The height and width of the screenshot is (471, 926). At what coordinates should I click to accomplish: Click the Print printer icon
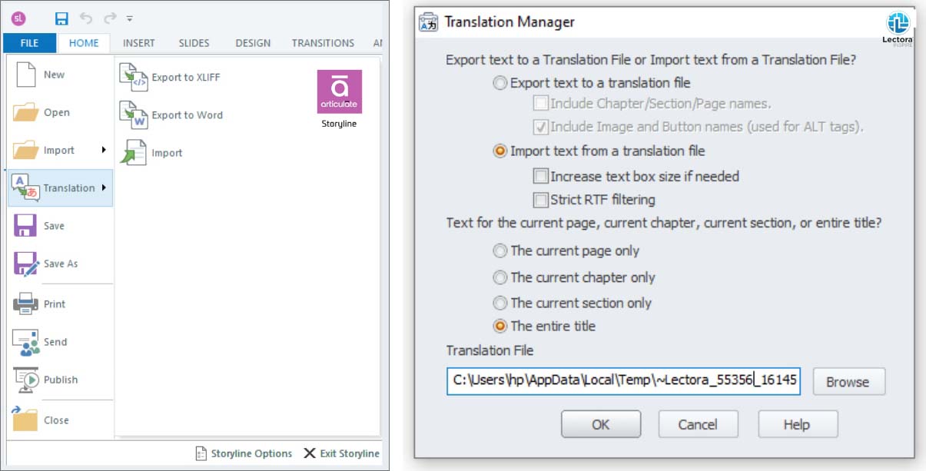25,304
